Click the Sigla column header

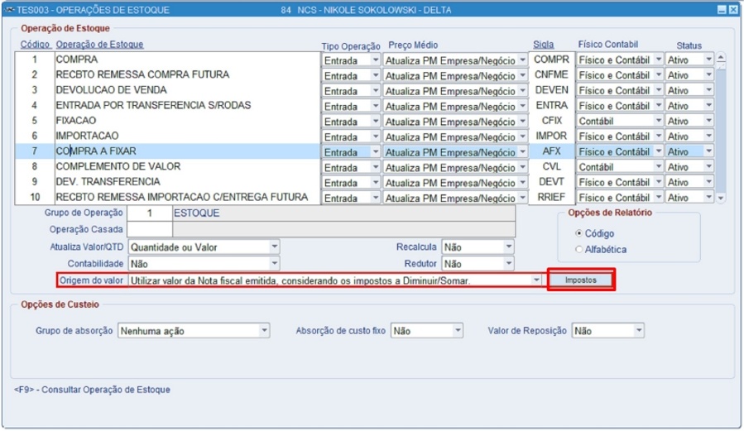pos(543,44)
